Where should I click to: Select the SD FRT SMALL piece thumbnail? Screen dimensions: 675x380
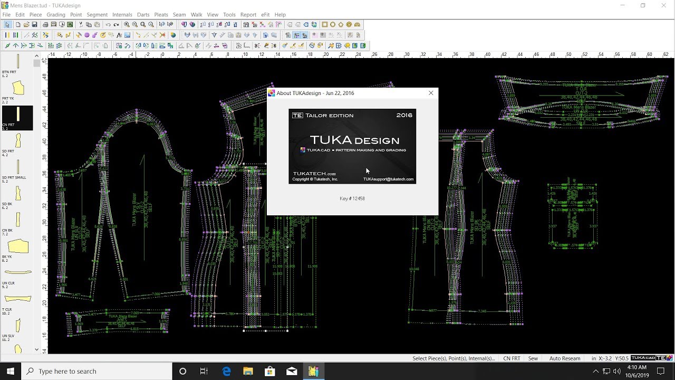[x=18, y=167]
